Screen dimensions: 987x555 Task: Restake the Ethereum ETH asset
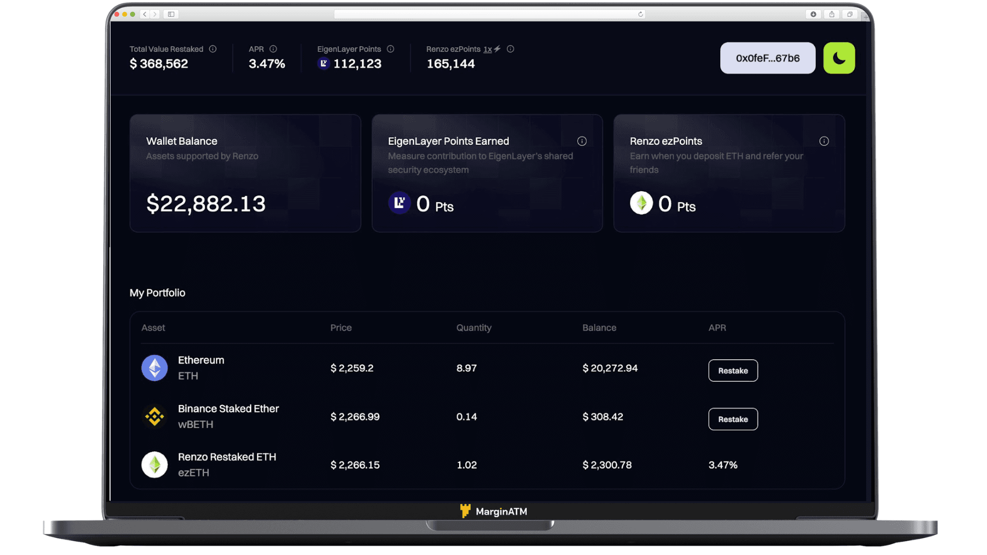[733, 371]
